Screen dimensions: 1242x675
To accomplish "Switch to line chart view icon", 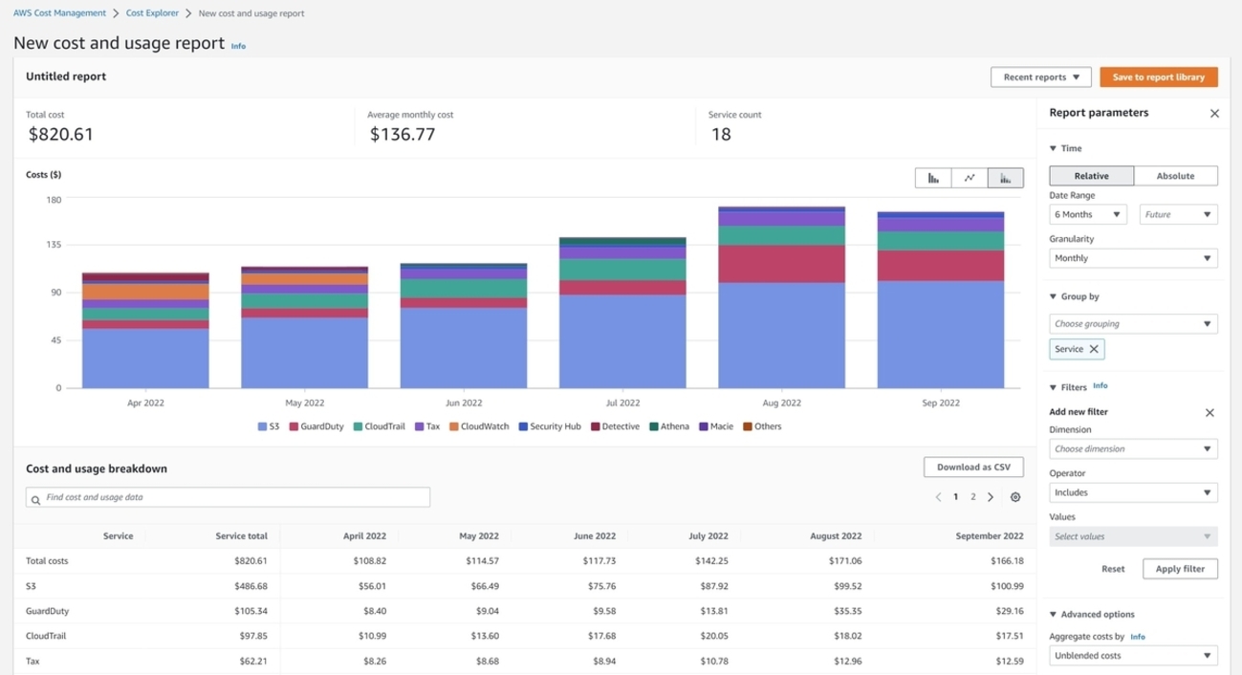I will pyautogui.click(x=970, y=178).
